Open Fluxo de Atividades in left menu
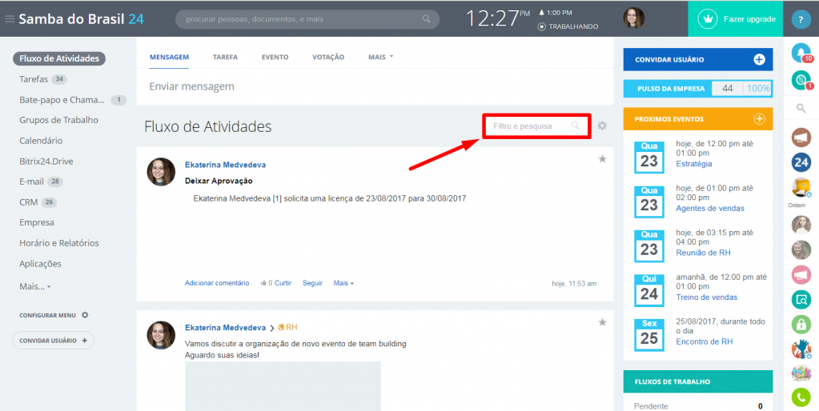The height and width of the screenshot is (411, 819). click(x=59, y=58)
